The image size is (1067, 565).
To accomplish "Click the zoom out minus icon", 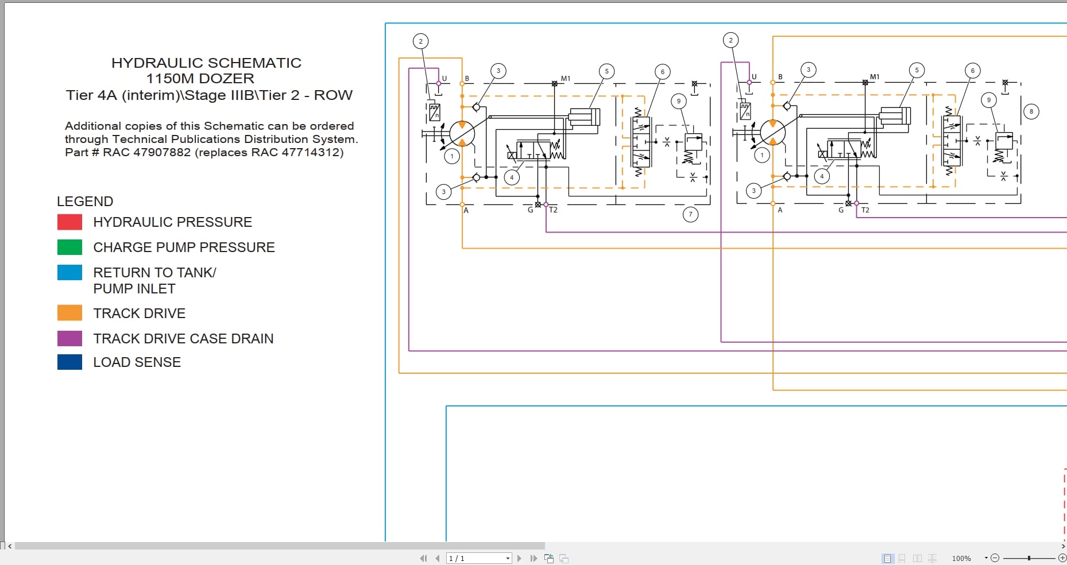I will [x=994, y=558].
